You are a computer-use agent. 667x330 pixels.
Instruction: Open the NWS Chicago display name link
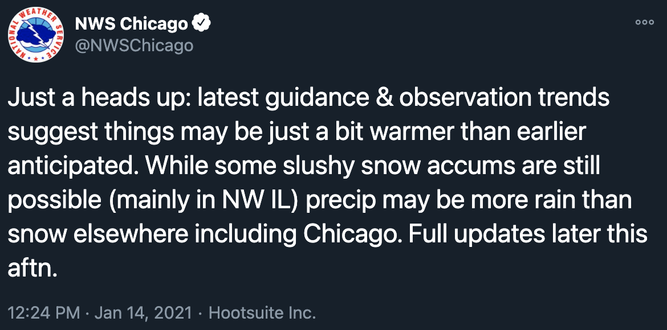click(132, 23)
